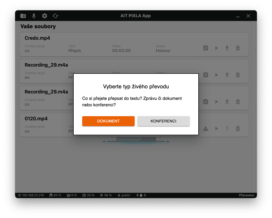This screenshot has width=272, height=218.
Task: Play the first Recording_29.m4a file
Action: 216,75
